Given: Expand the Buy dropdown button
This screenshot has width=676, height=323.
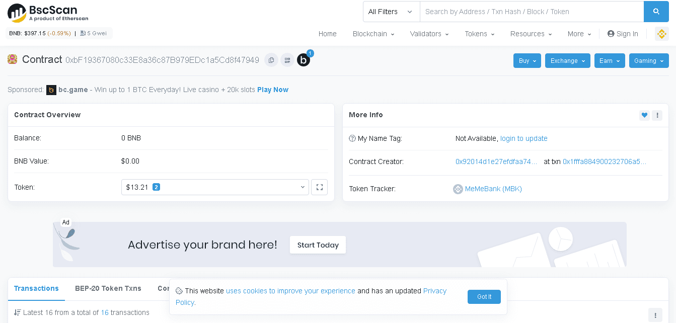Looking at the screenshot, I should [527, 61].
